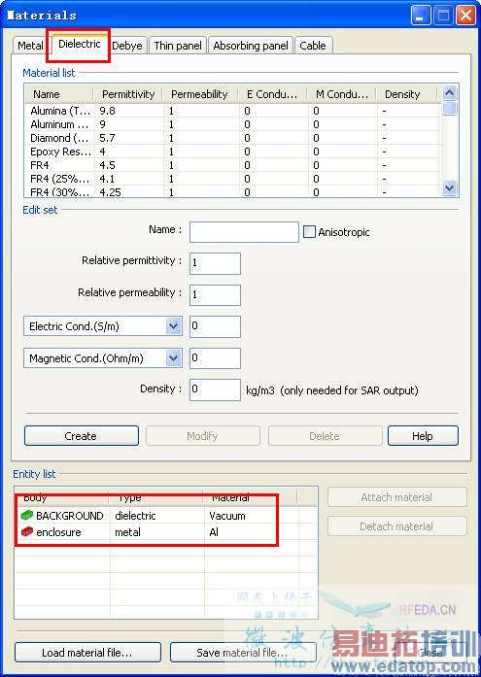Viewport: 481px width, 677px height.
Task: Select the FR4 row in material list
Action: (x=233, y=165)
